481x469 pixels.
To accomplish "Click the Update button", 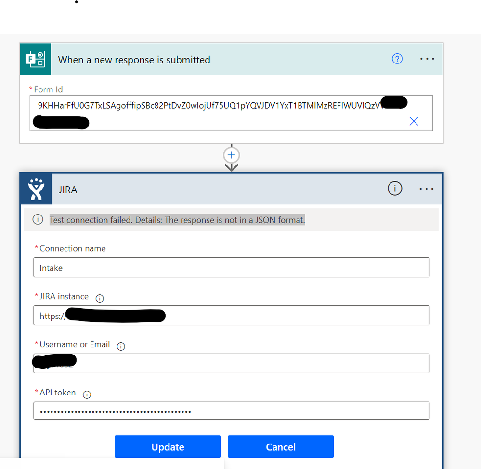I will click(x=168, y=446).
